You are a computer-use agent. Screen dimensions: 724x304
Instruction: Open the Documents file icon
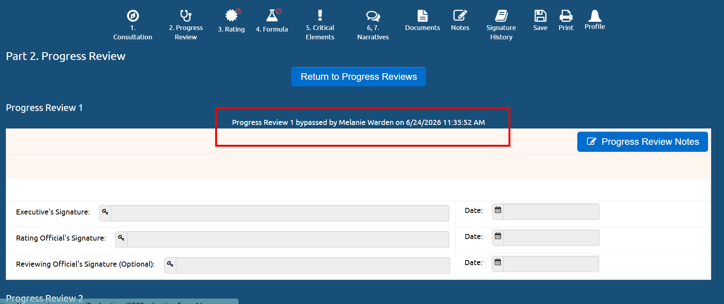tap(422, 16)
